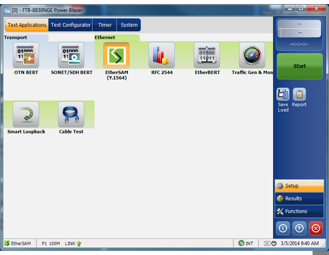Minimize the Power Blazer window
The height and width of the screenshot is (255, 329).
[290, 8]
